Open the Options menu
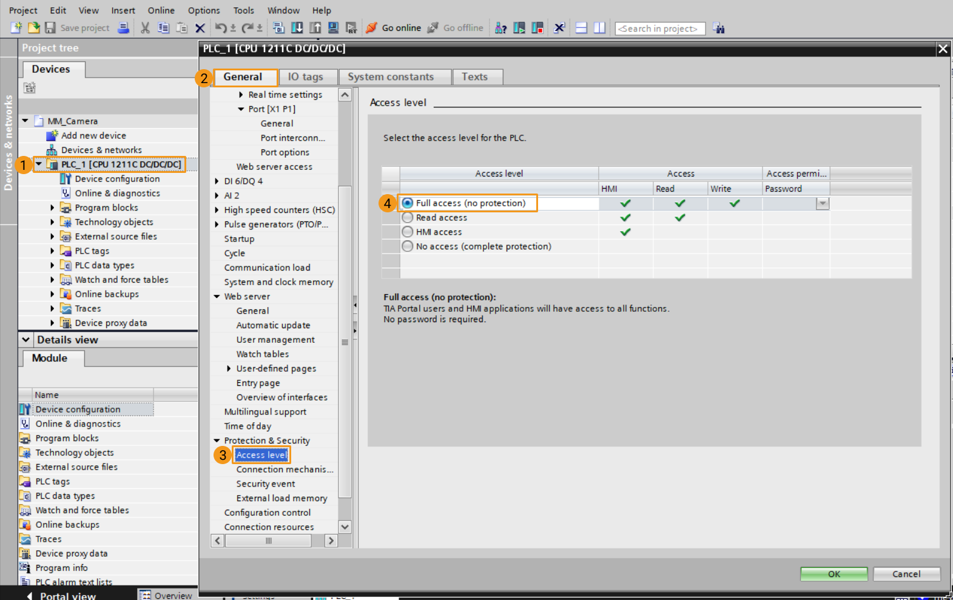 [203, 10]
